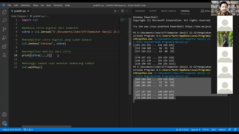
Task: Open the Manage gear icon
Action: 4,123
